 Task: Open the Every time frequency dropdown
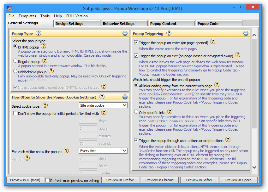(x=103, y=150)
